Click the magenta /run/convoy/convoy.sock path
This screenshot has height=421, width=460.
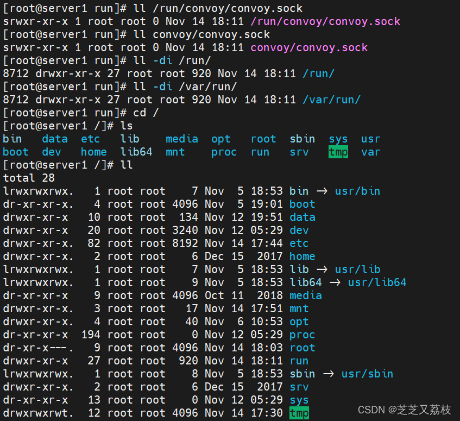pos(325,21)
